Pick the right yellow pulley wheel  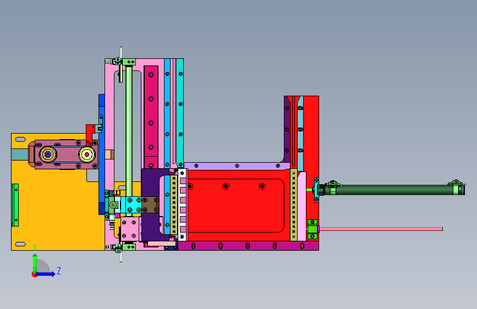pyautogui.click(x=87, y=154)
